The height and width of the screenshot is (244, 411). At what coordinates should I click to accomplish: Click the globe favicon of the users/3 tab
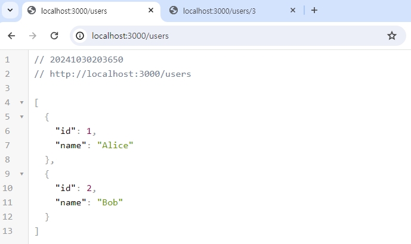(x=174, y=11)
